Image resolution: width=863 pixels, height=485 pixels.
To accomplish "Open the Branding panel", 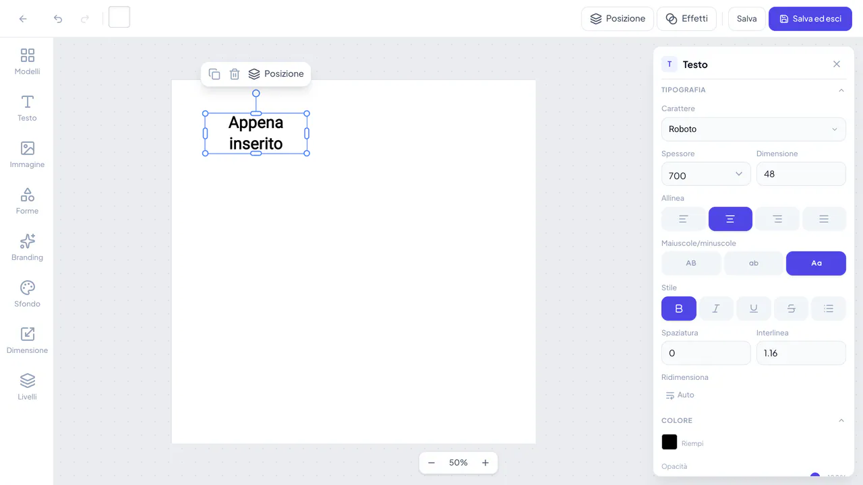I will (27, 247).
